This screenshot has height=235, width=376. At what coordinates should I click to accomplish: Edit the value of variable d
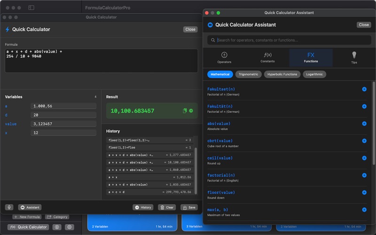pos(63,115)
